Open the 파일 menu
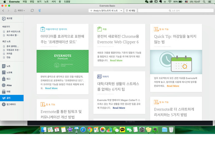The width and height of the screenshot is (215, 161). click(25, 2)
